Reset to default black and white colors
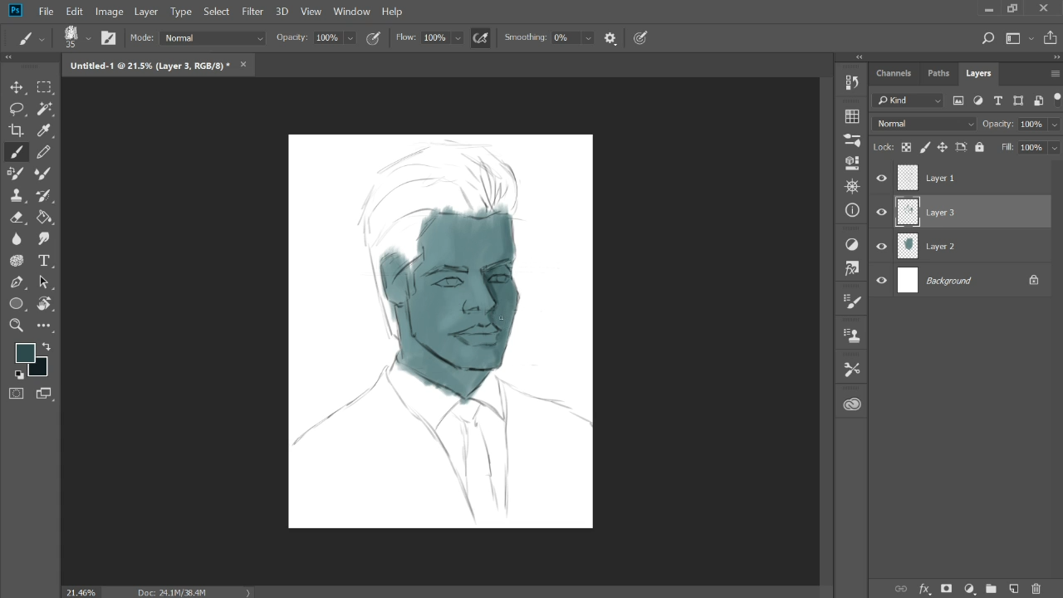Screen dimensions: 1063x598 pyautogui.click(x=19, y=375)
